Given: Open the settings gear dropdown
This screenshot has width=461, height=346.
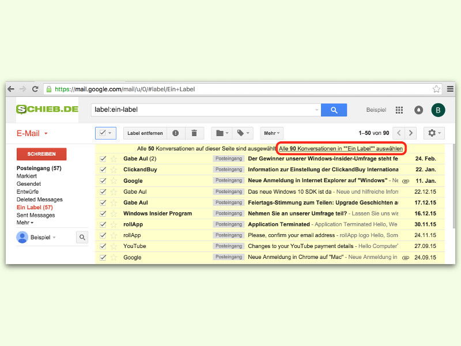Looking at the screenshot, I should click(x=434, y=133).
